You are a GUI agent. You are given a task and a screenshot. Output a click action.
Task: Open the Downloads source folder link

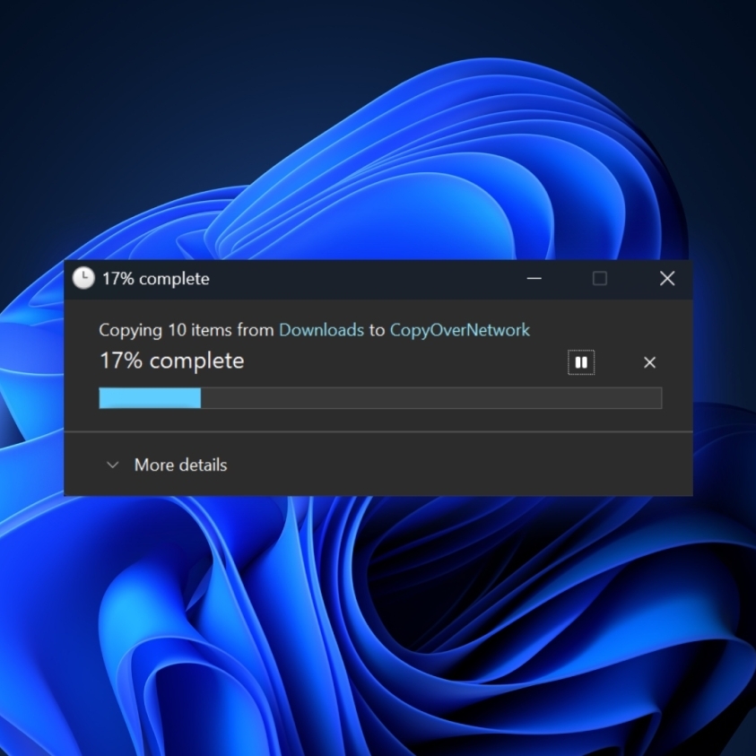point(321,330)
